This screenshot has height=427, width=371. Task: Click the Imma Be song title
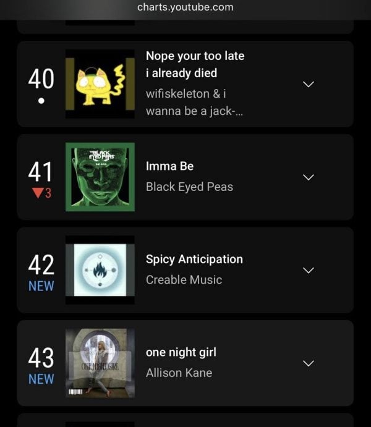[169, 166]
